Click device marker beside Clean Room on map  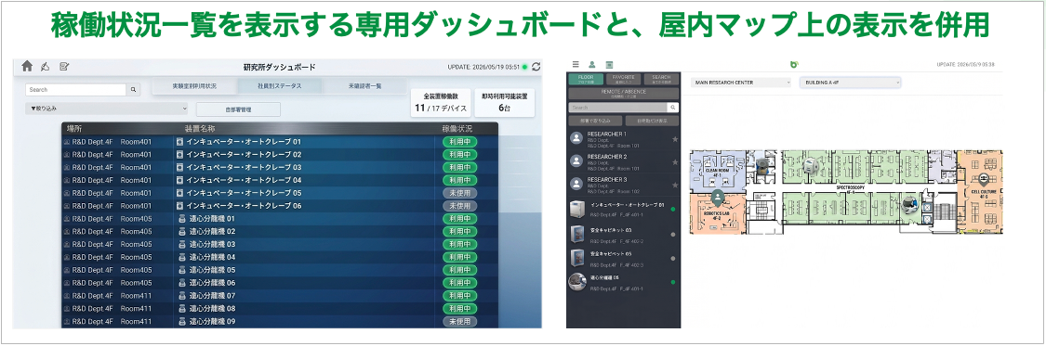(761, 166)
